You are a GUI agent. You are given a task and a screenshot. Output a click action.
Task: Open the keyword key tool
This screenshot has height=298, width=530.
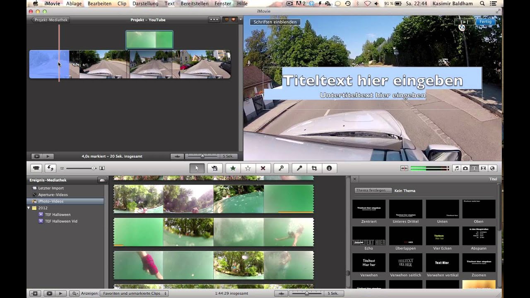[x=281, y=168]
